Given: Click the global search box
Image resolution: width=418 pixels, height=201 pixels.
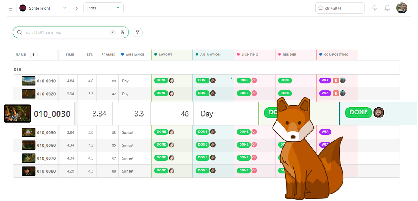Looking at the screenshot, I should click(x=343, y=8).
